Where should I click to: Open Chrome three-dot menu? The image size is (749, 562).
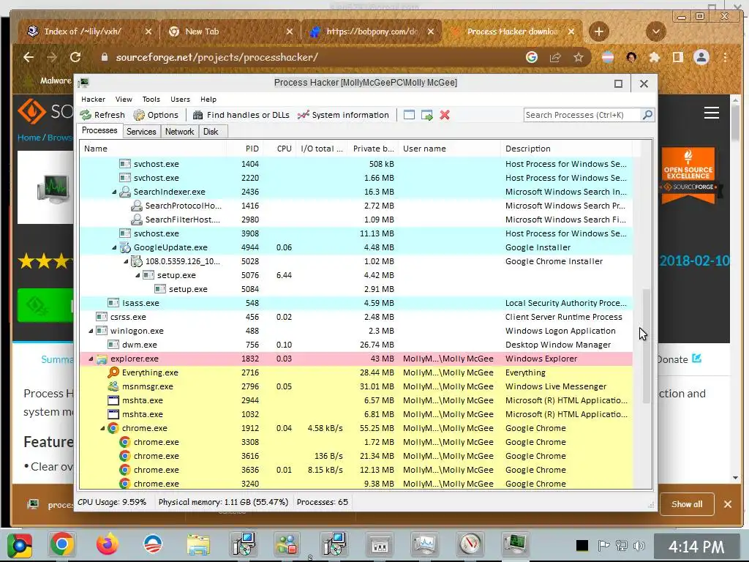[725, 57]
